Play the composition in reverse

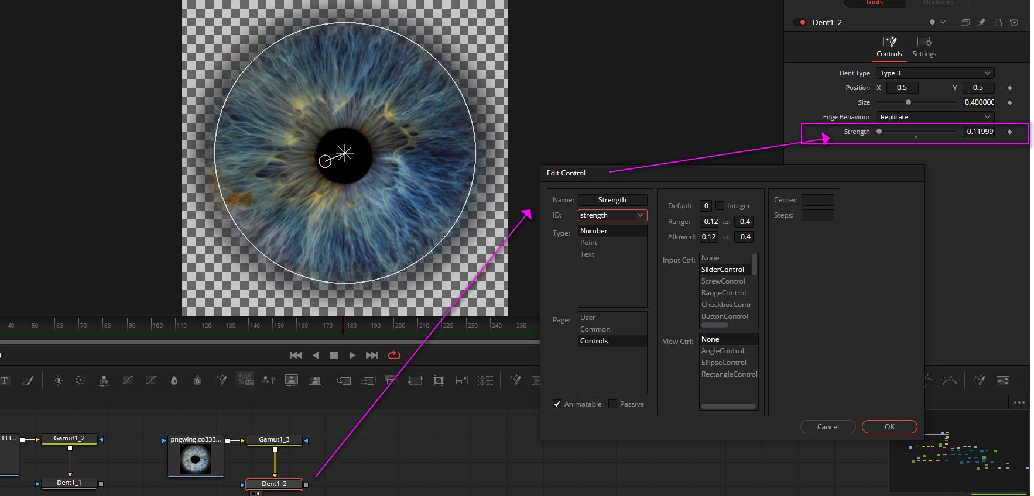pyautogui.click(x=316, y=355)
